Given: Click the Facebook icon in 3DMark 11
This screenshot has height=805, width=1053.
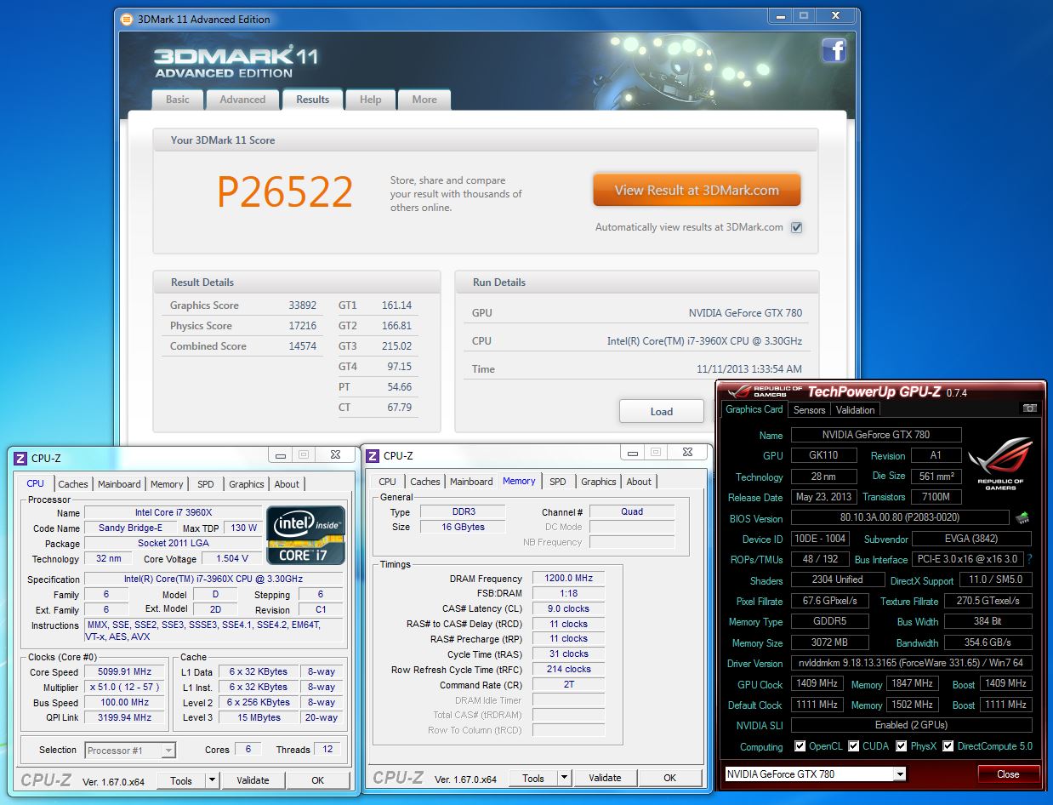Looking at the screenshot, I should (834, 51).
